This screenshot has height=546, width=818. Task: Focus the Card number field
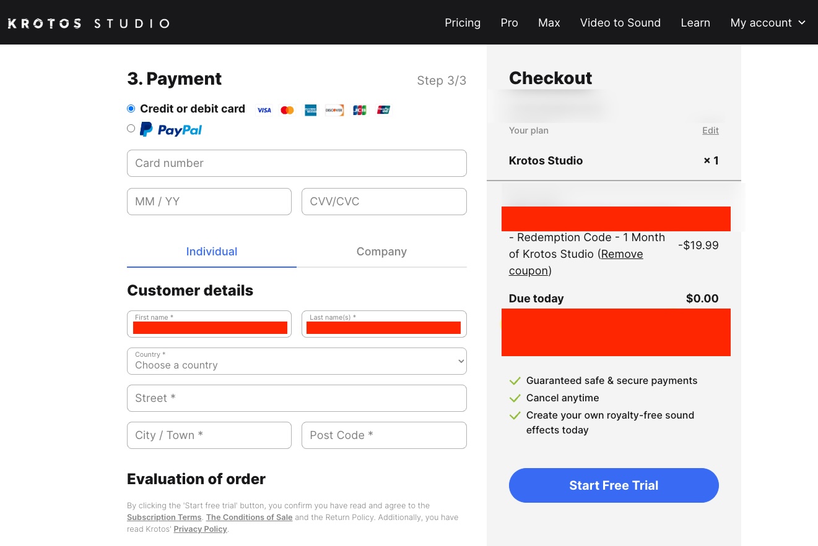(297, 163)
